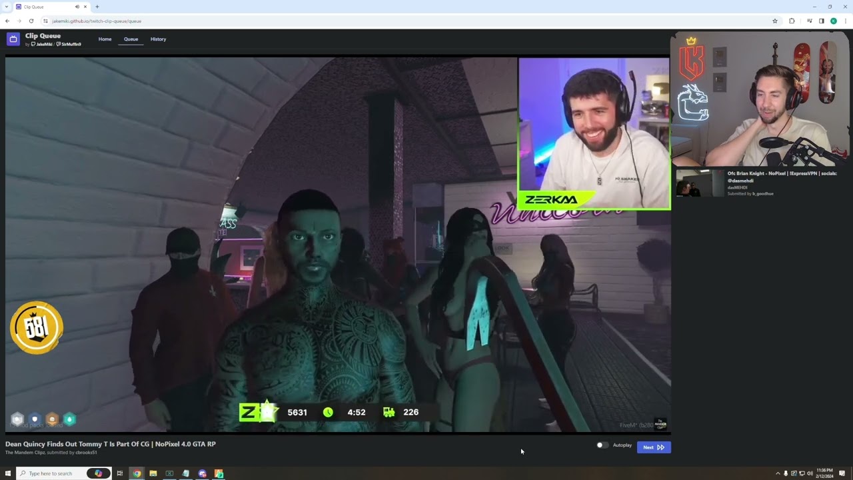Click the clip title 'Dean Quincy Finds Out Tommy T'
The width and height of the screenshot is (853, 480).
coord(111,444)
